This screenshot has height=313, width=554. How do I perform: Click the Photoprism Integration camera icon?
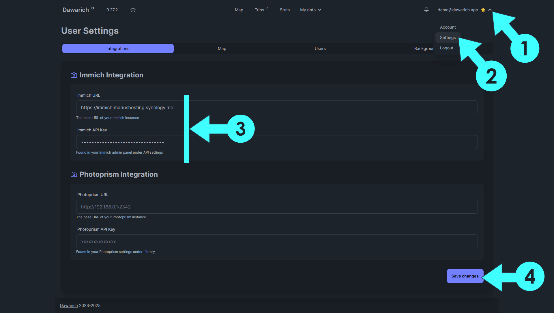coord(74,174)
